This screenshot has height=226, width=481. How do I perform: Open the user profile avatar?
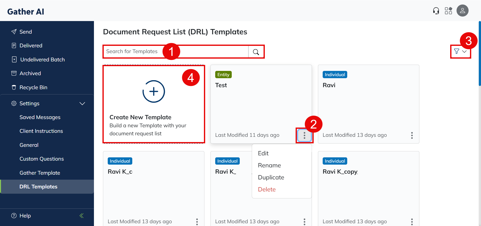coord(462,11)
